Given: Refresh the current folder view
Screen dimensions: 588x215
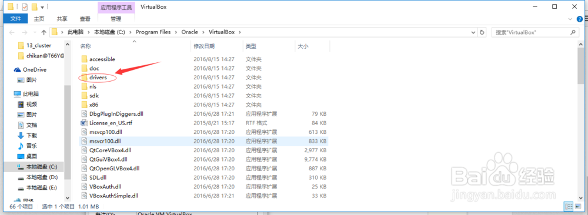Looking at the screenshot, I should click(x=482, y=32).
